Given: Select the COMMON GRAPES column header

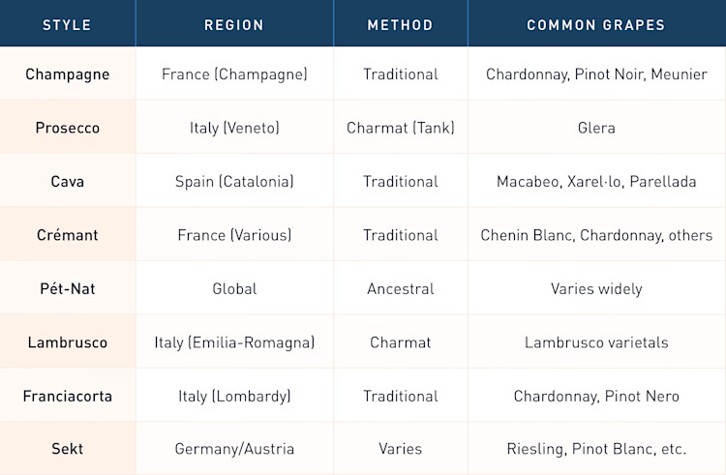Looking at the screenshot, I should click(x=596, y=24).
